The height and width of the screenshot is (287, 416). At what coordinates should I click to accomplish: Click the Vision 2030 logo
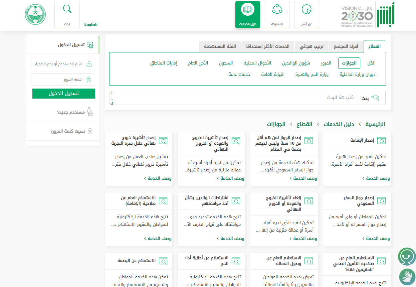coord(357,17)
